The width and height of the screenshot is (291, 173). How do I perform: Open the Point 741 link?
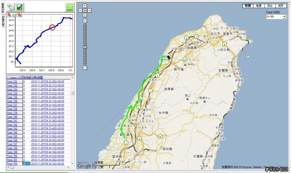[12, 120]
